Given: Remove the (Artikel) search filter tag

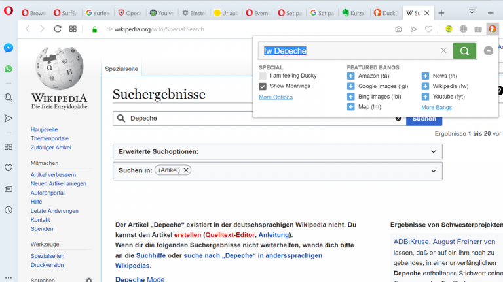Looking at the screenshot, I should 186,170.
